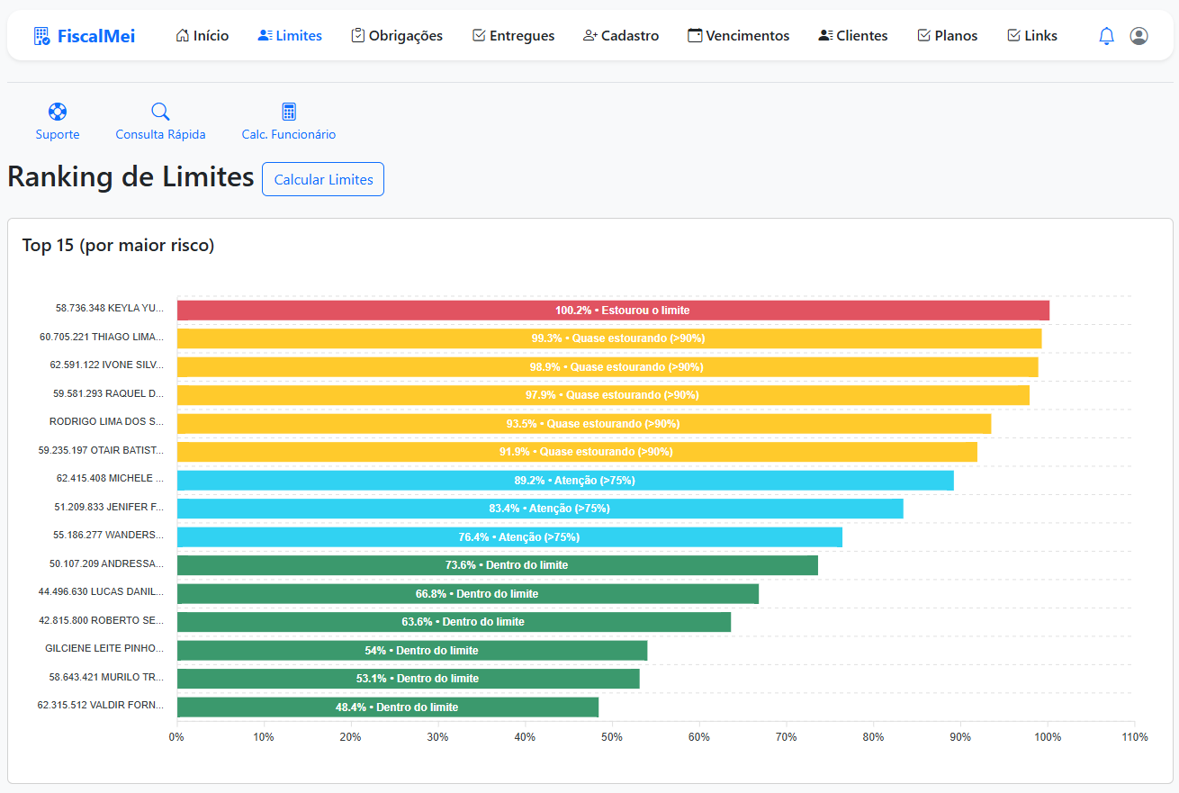Open the Links menu item
Image resolution: width=1179 pixels, height=793 pixels.
click(x=1031, y=36)
